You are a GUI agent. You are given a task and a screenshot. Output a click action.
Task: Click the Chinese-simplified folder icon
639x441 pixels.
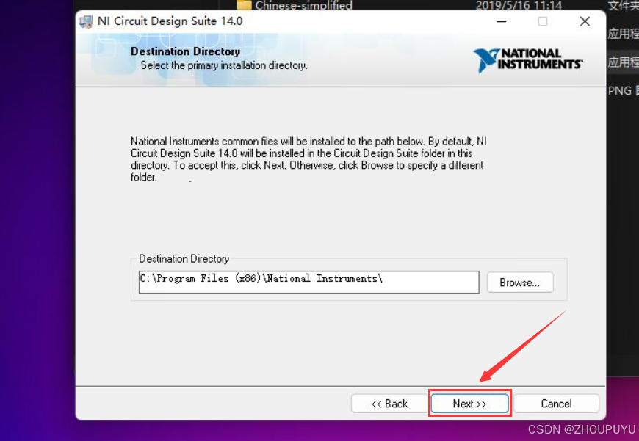pos(244,5)
